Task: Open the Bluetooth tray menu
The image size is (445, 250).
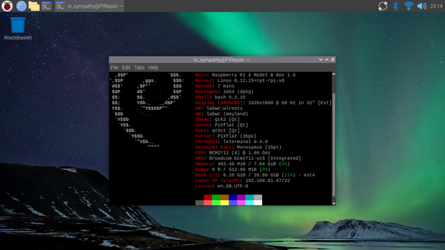Action: tap(396, 6)
